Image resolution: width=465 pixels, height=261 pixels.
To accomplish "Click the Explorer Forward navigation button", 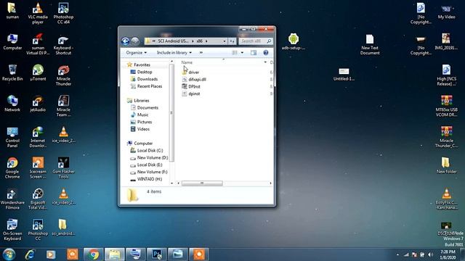I will click(135, 41).
